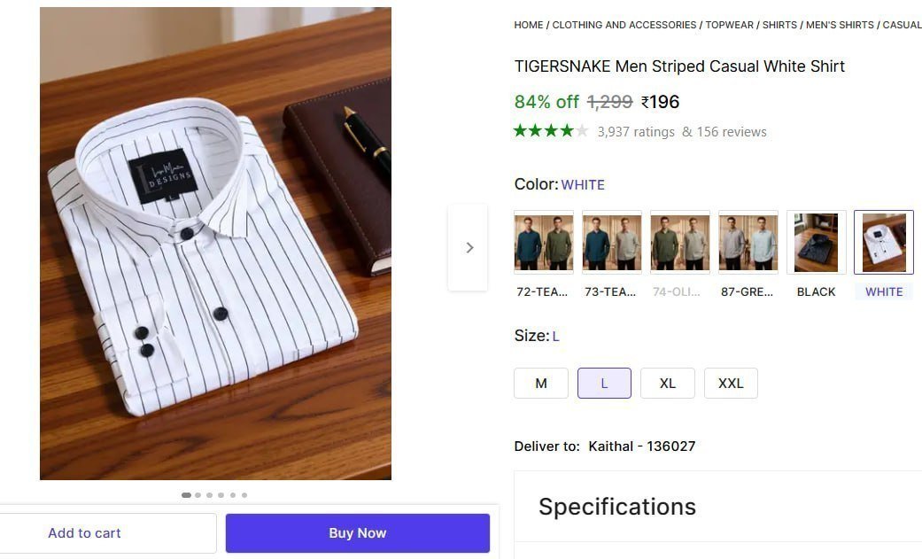Open the MEN'S SHIRTS breadcrumb link
The image size is (922, 559).
tap(840, 25)
